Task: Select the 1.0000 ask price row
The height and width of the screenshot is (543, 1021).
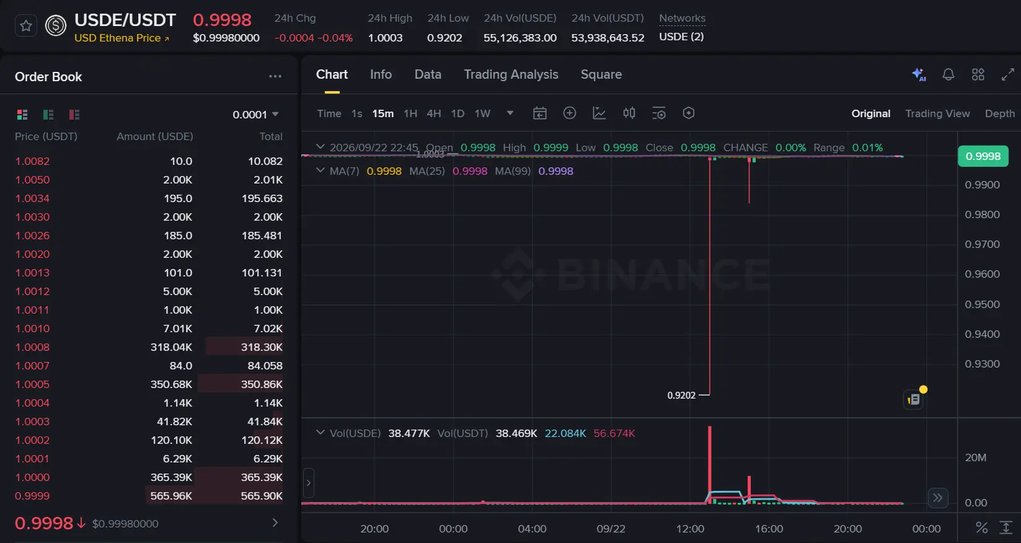Action: click(149, 477)
